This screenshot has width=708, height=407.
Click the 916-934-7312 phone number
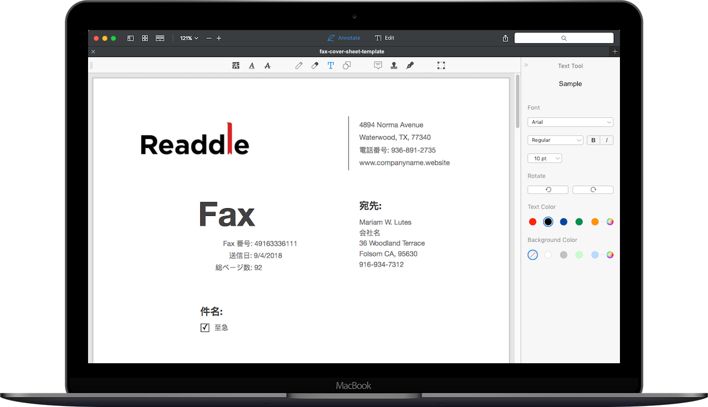[381, 265]
